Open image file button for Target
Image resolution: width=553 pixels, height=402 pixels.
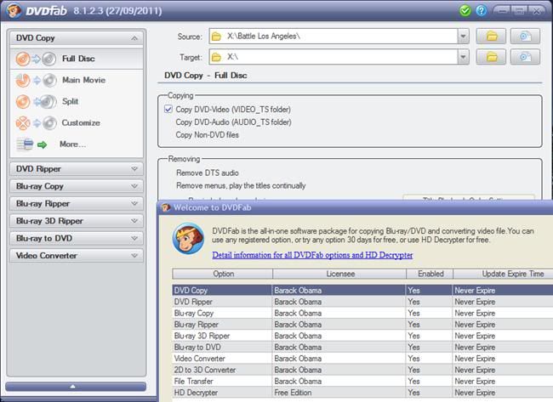(x=525, y=57)
